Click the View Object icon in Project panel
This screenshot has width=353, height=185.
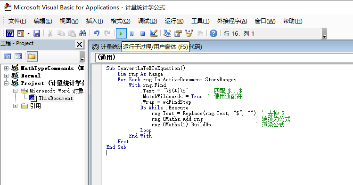[18, 56]
